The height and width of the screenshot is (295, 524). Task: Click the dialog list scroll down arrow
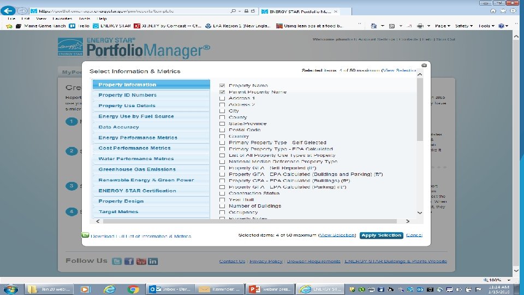click(x=420, y=213)
